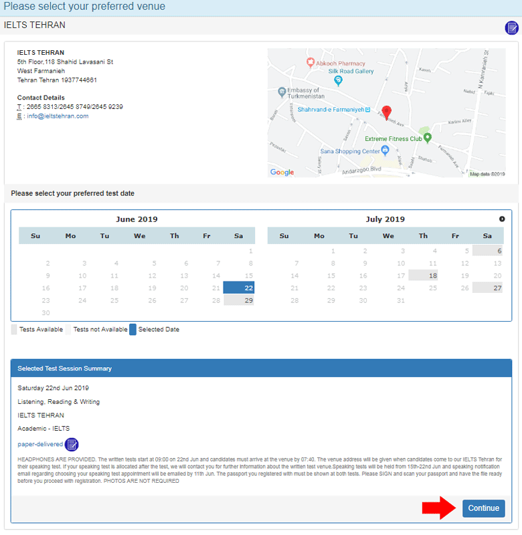Click the paper-delivered link text
522x535 pixels.
pos(40,444)
